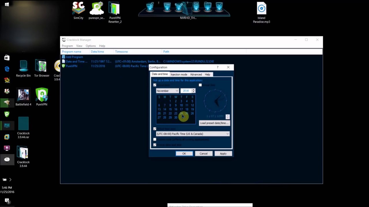Open the Recycle Bin desktop icon

[23, 68]
